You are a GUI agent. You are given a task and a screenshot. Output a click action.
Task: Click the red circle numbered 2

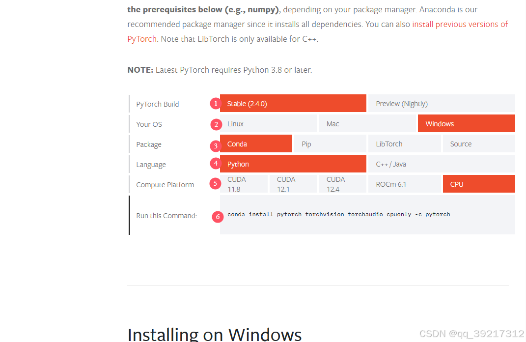(x=216, y=124)
